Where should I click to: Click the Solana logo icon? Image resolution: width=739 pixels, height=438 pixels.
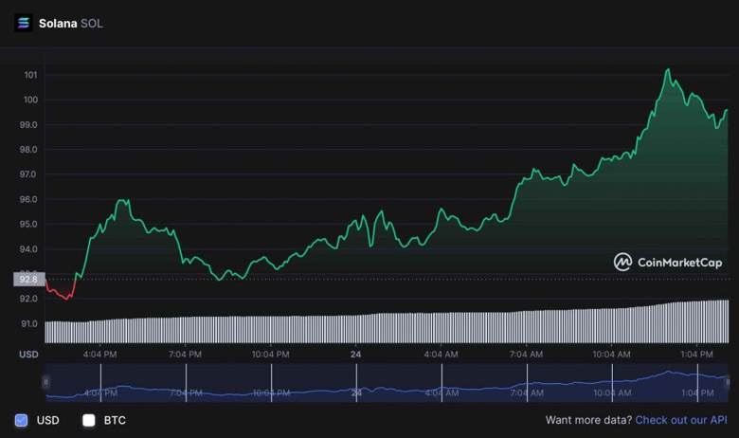(x=23, y=23)
